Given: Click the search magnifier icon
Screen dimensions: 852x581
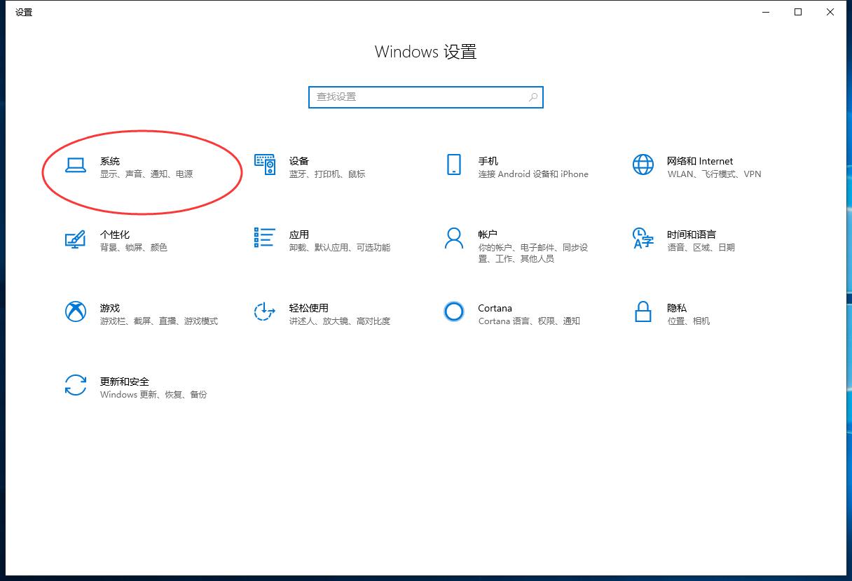Looking at the screenshot, I should pyautogui.click(x=533, y=97).
